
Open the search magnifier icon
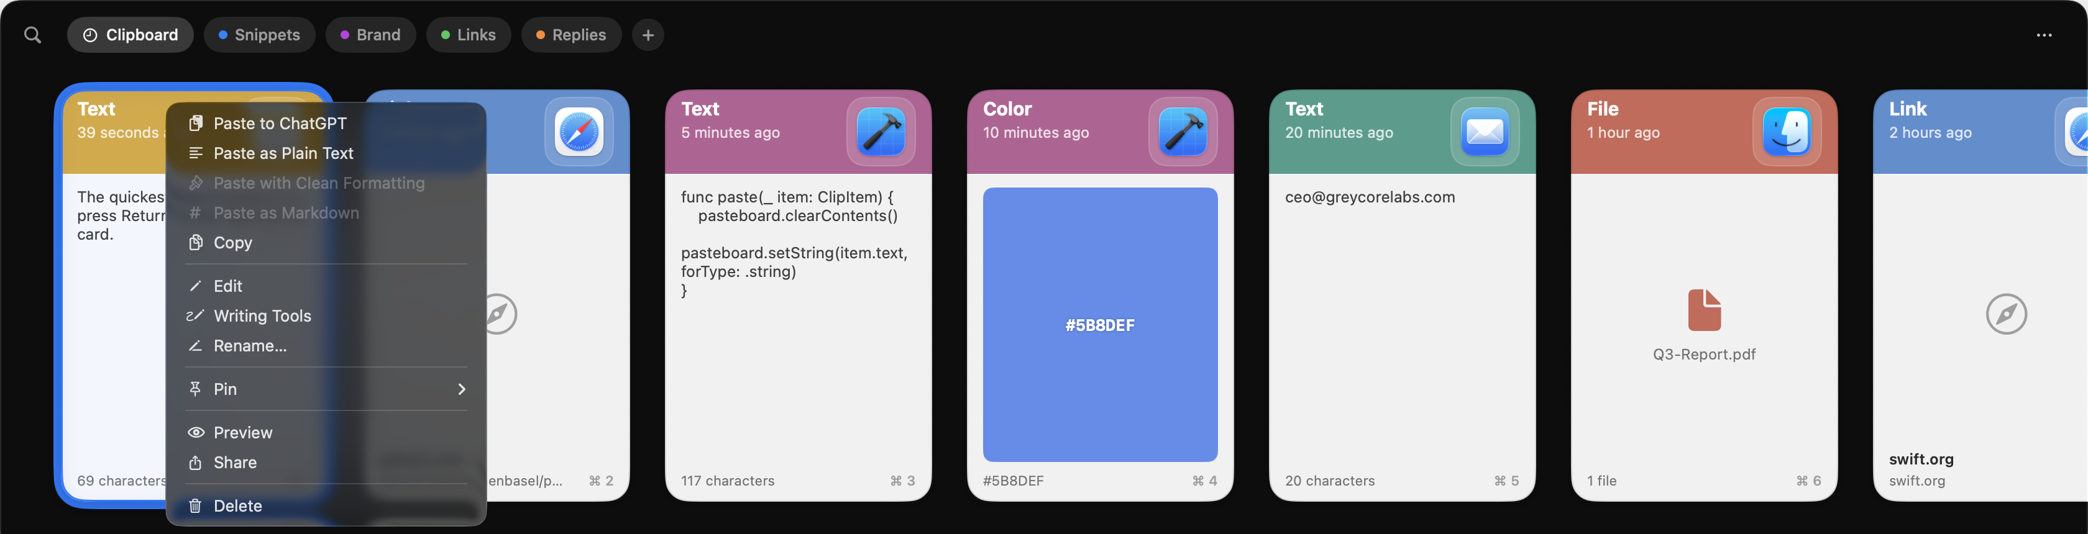click(32, 35)
